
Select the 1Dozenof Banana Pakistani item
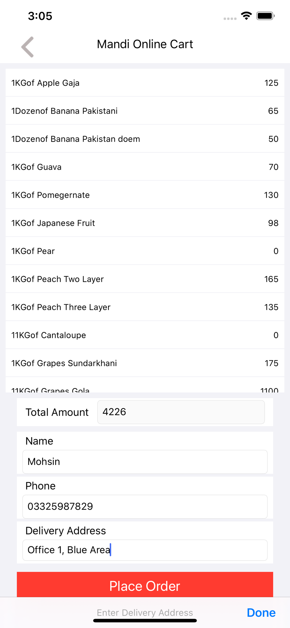[145, 111]
